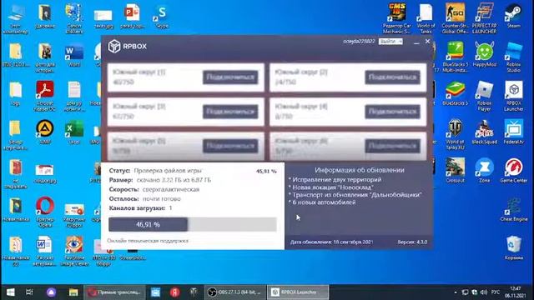Select the Roblox Studio shortcut
Image resolution: width=534 pixels, height=300 pixels.
pos(514,57)
